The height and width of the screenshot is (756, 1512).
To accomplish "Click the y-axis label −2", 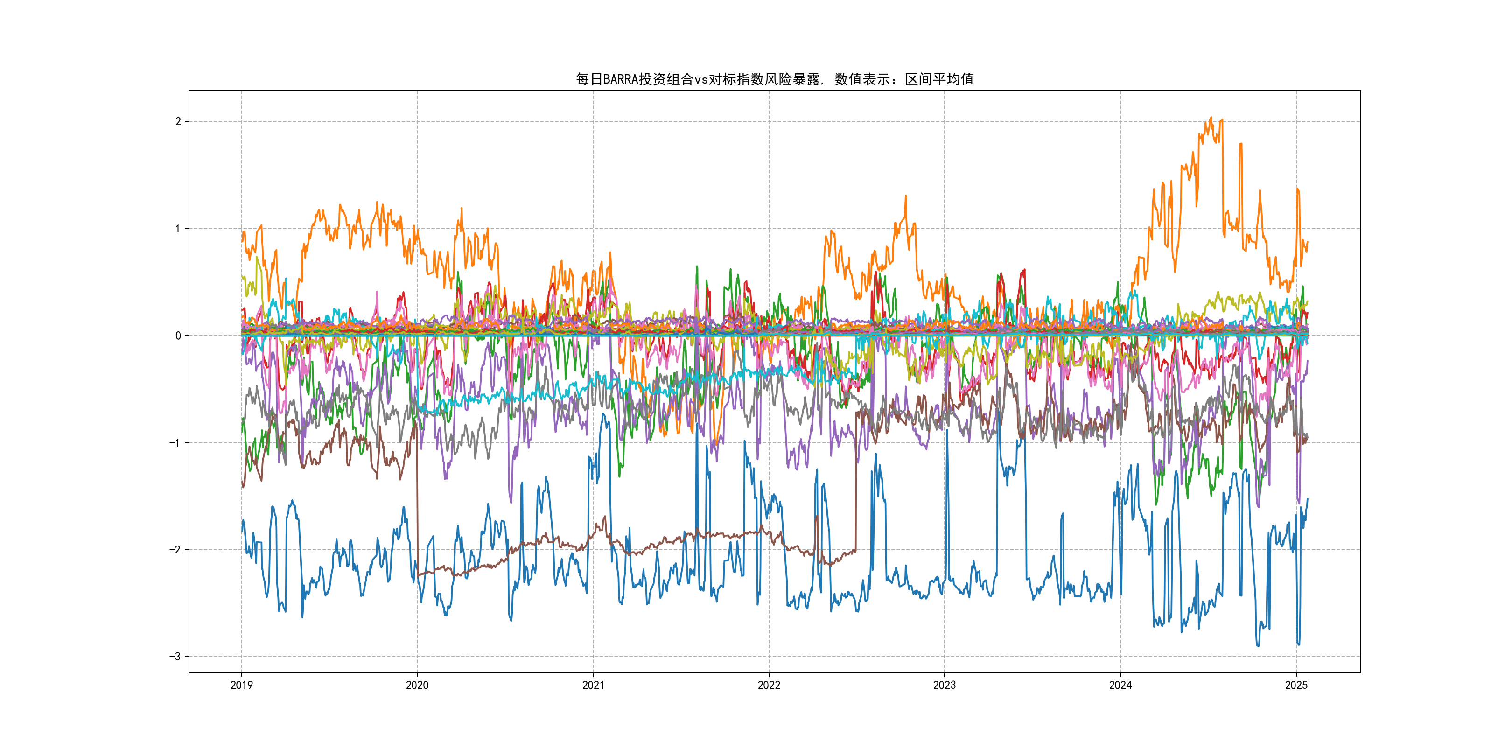I will click(175, 550).
